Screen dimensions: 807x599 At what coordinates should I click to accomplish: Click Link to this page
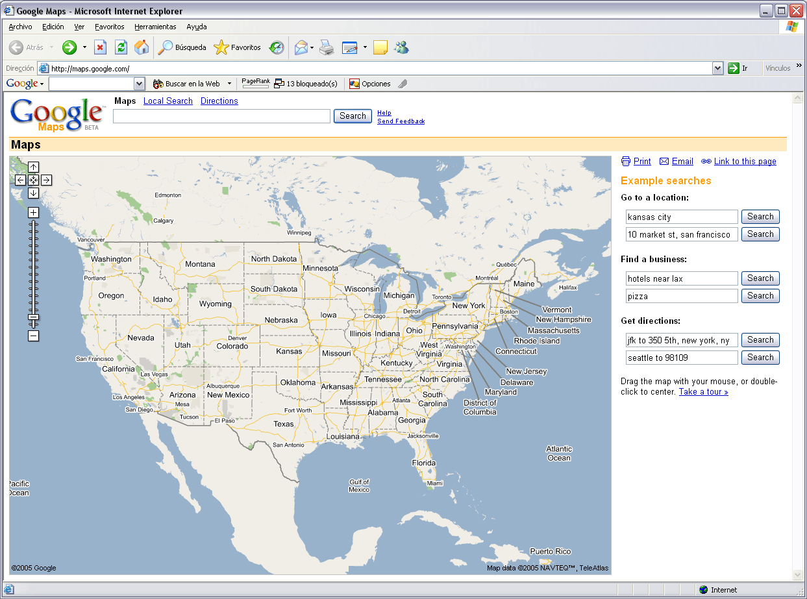tap(745, 161)
